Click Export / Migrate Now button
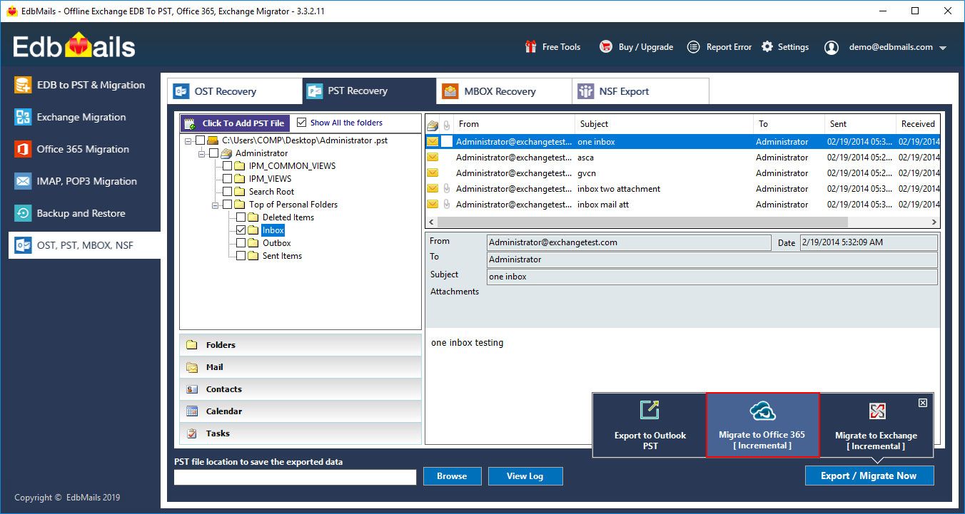The height and width of the screenshot is (514, 965). pyautogui.click(x=869, y=476)
